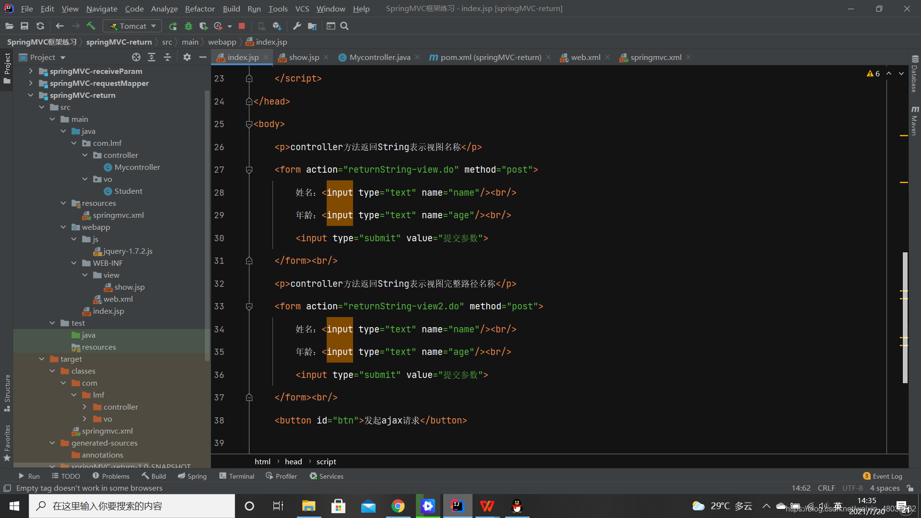Locate the opened file in Project tree
This screenshot has height=518, width=921.
(x=136, y=57)
